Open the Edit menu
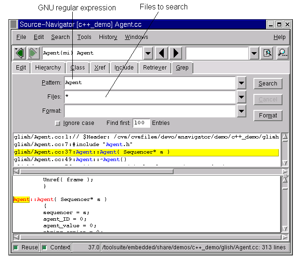This screenshot has width=298, height=262. (x=39, y=37)
